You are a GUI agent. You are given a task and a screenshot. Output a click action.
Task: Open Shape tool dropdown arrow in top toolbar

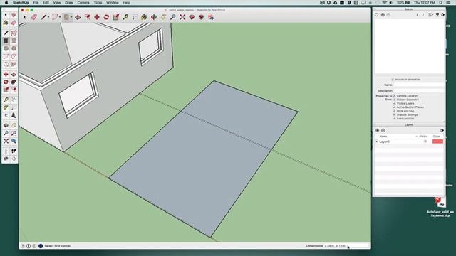tap(71, 17)
